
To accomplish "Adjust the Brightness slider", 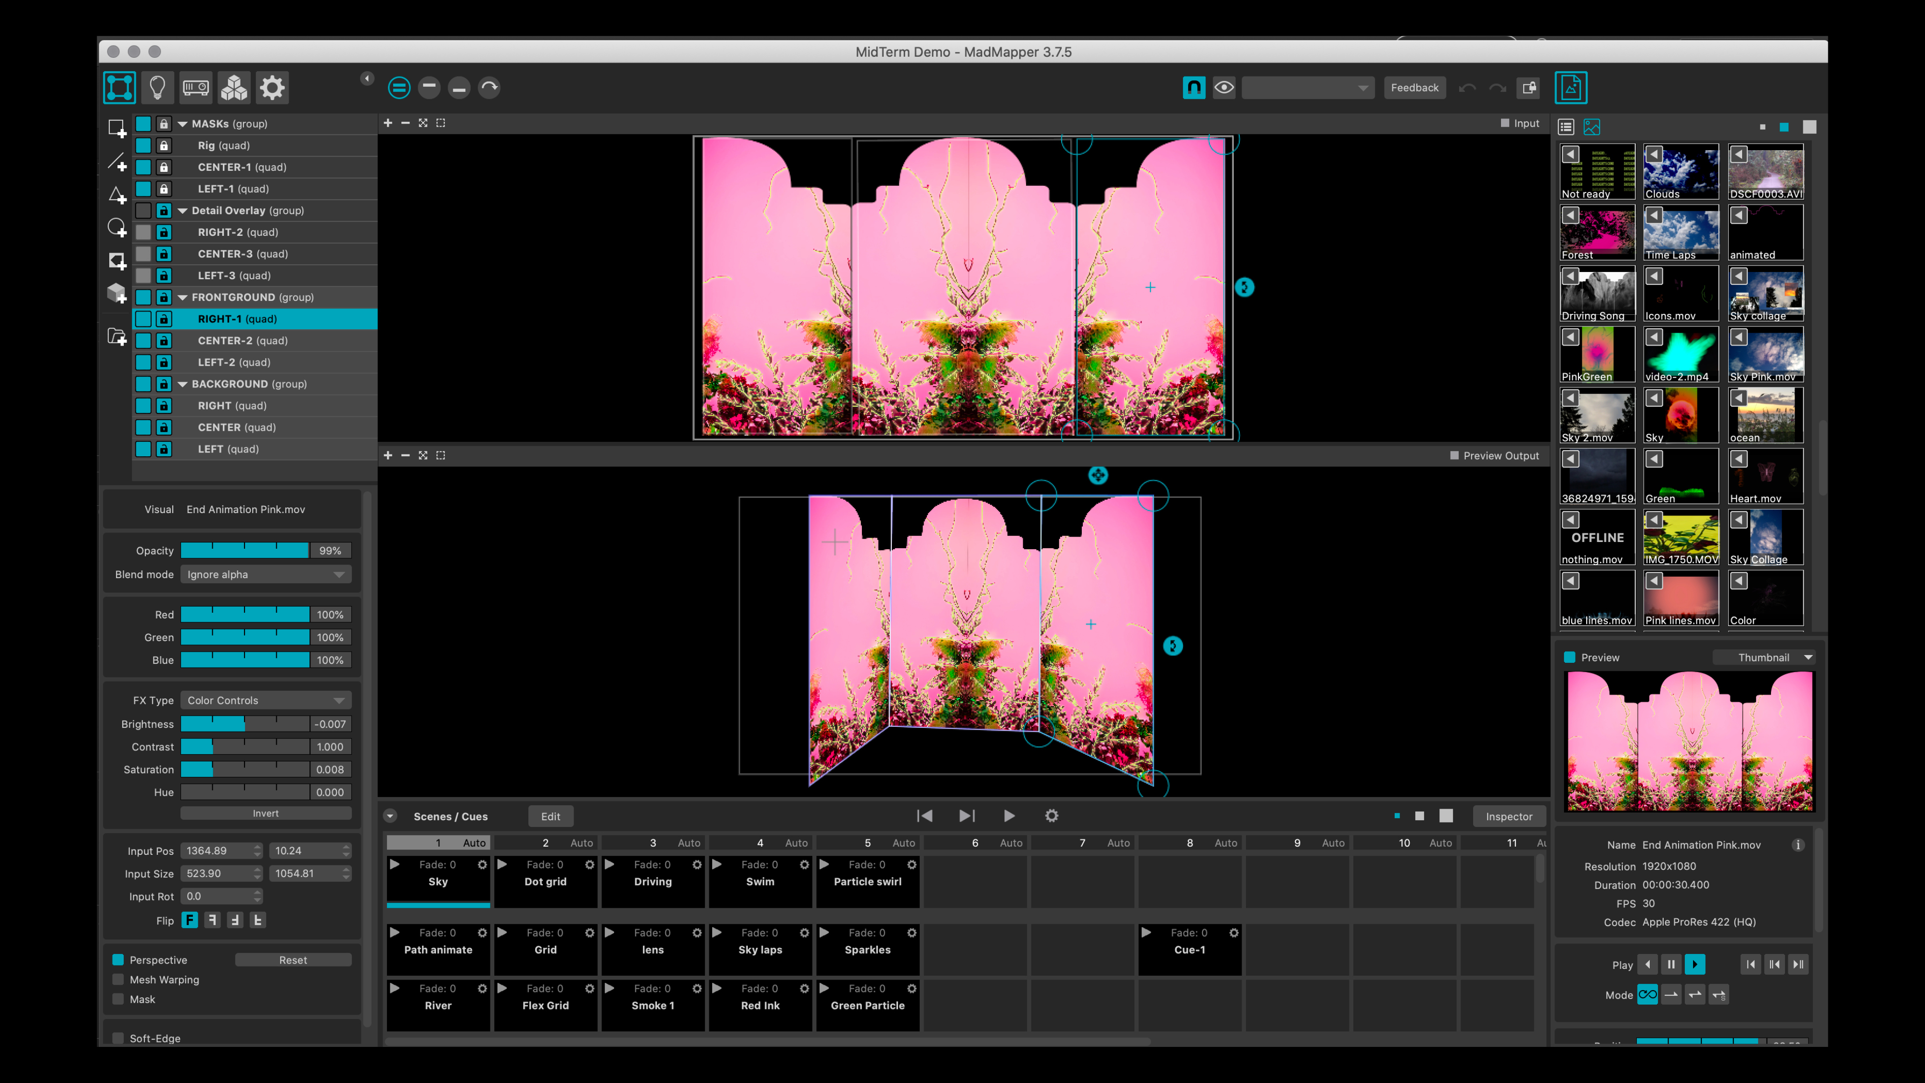I will [245, 723].
